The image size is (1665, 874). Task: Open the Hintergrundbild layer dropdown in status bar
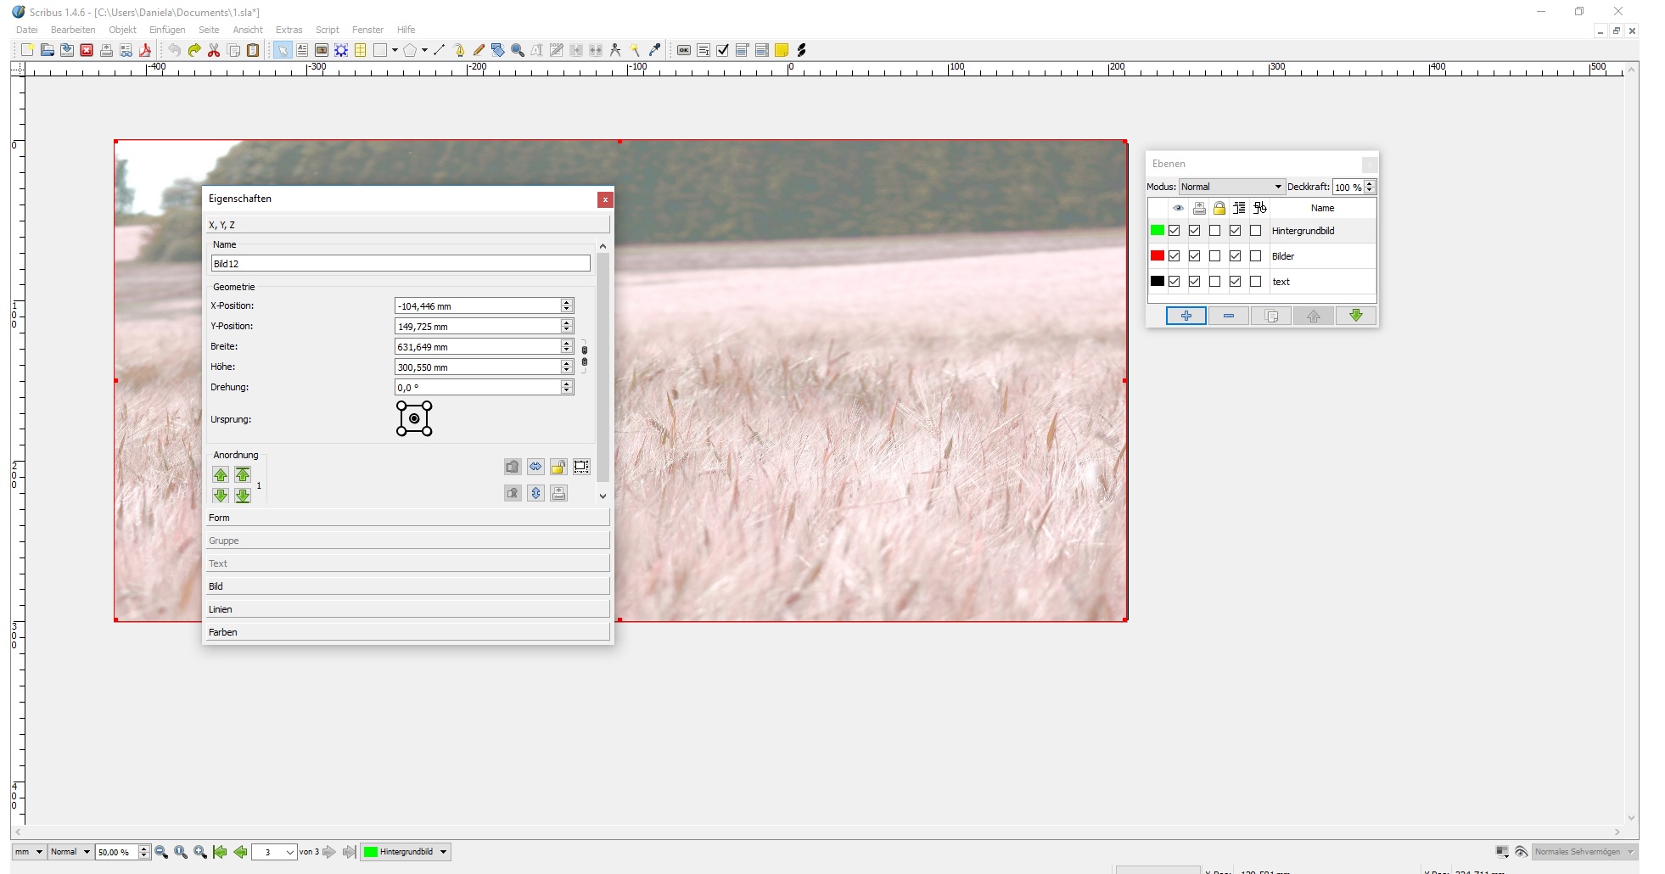click(x=406, y=852)
